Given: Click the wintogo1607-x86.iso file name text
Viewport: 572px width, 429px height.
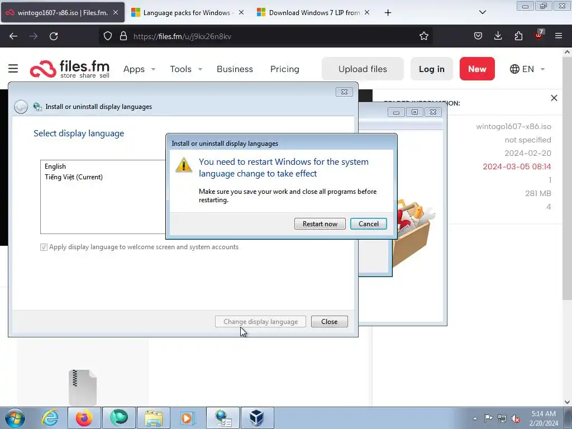Looking at the screenshot, I should click(513, 127).
